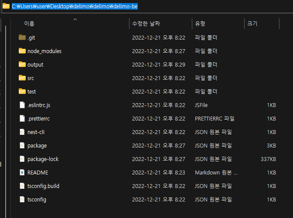Select the tsconfig.build file name

(x=43, y=186)
